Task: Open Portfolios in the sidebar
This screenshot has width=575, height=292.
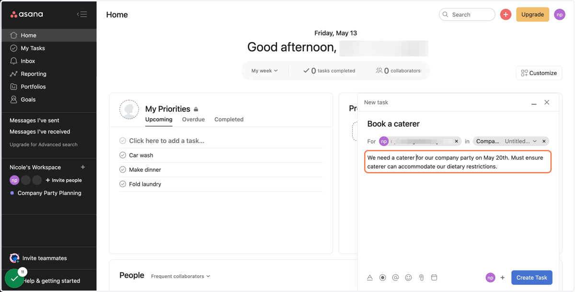Action: tap(49, 87)
